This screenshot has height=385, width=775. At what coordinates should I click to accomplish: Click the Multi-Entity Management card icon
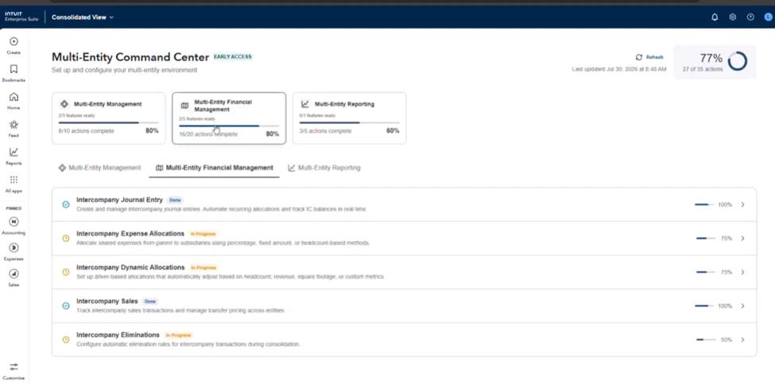coord(64,104)
